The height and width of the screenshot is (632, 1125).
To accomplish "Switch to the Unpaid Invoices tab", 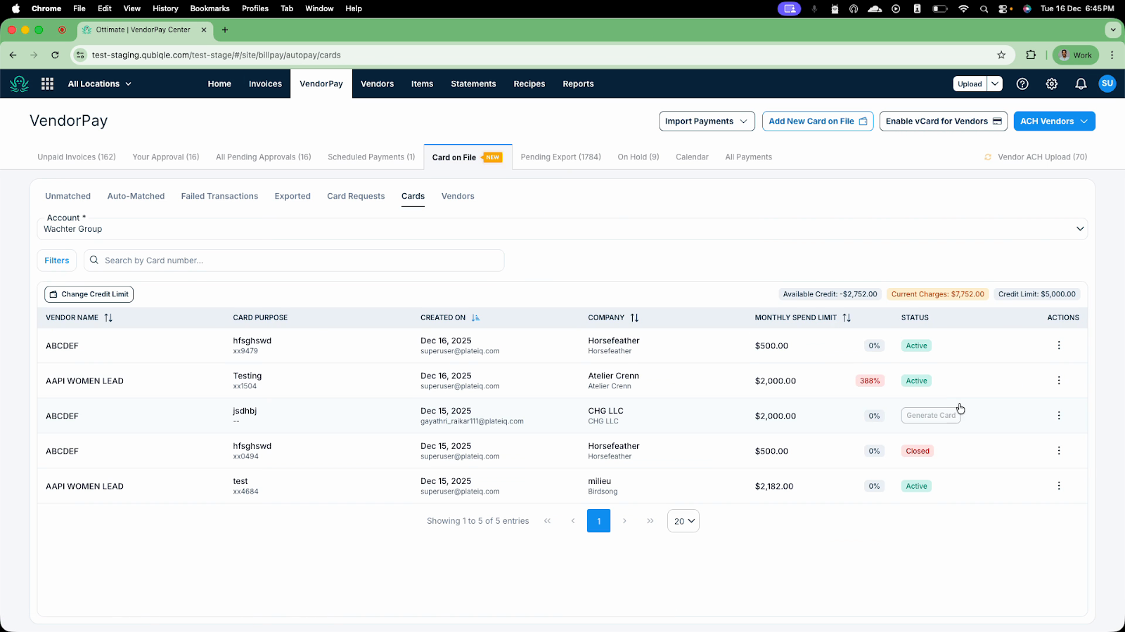I will 77,157.
